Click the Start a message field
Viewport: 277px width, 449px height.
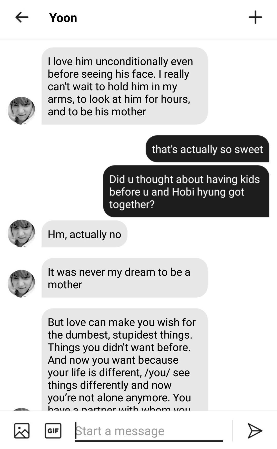[149, 431]
